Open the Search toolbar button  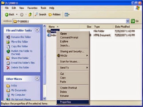(40, 15)
